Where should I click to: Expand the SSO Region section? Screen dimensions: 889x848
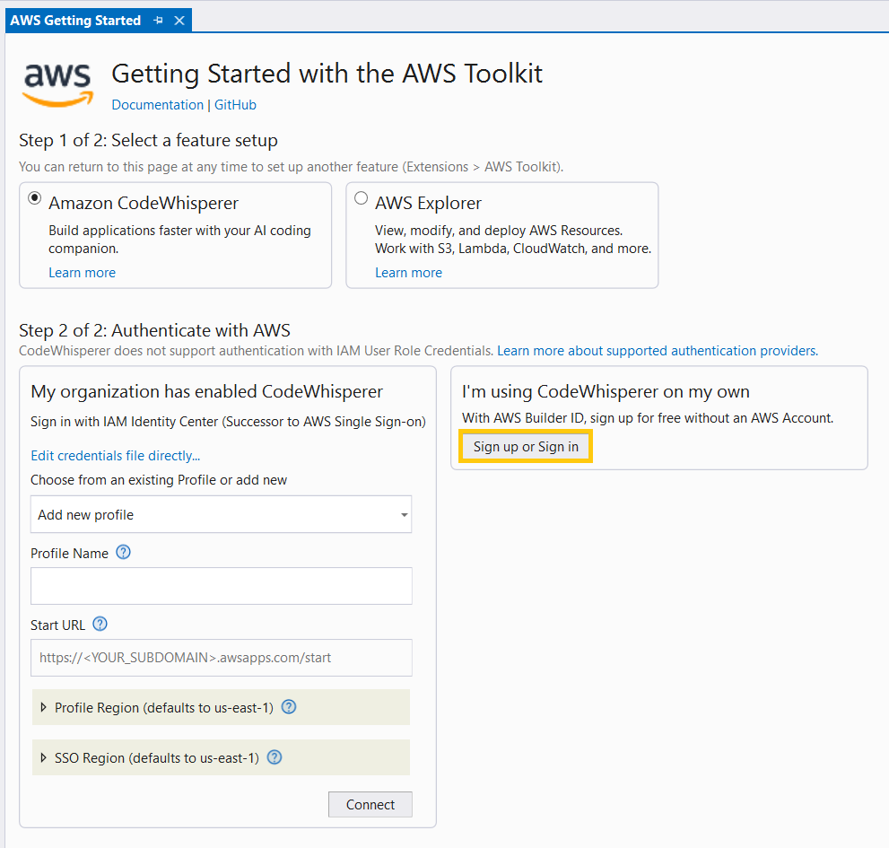pos(44,757)
